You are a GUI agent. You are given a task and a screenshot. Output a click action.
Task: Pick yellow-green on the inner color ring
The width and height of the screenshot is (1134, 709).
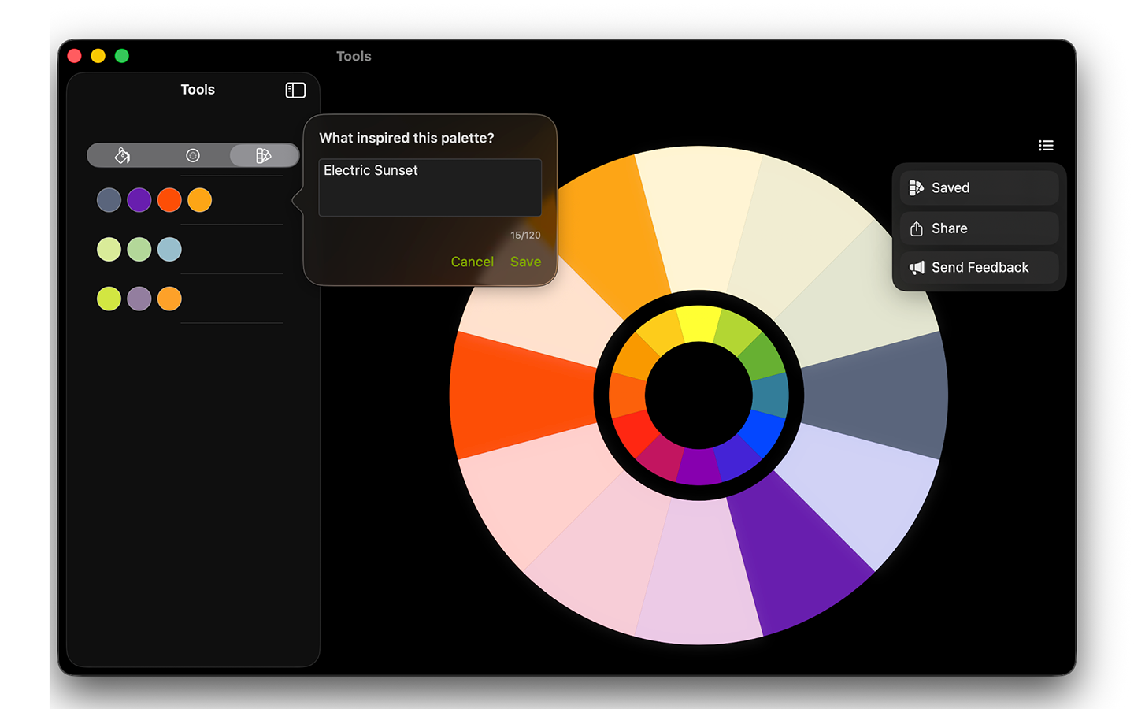pos(735,332)
